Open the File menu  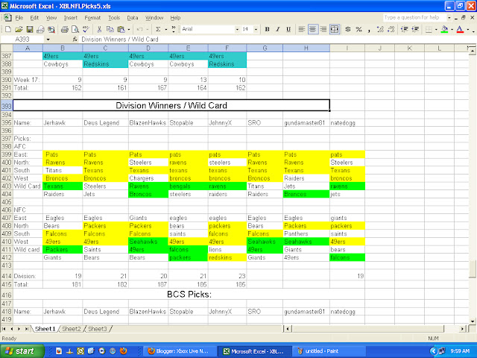(19, 18)
